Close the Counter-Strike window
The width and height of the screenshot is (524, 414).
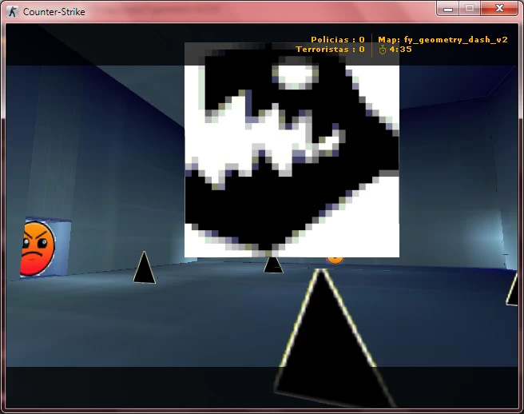[x=499, y=9]
